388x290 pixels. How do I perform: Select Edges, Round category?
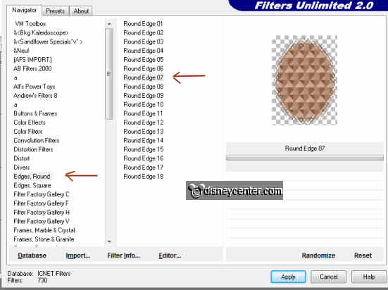pos(32,177)
